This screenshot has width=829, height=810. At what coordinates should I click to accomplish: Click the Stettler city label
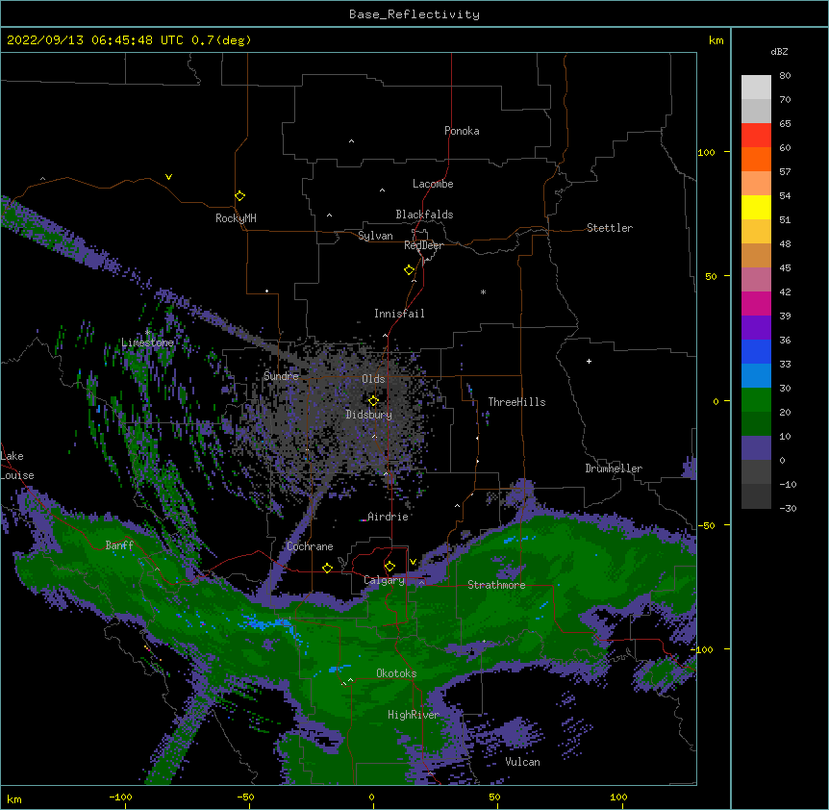(610, 228)
